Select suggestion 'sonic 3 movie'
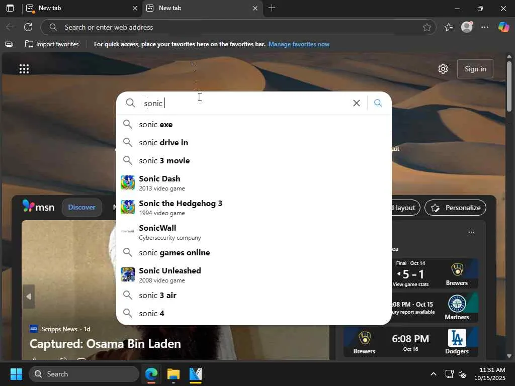The width and height of the screenshot is (515, 386). (x=254, y=160)
